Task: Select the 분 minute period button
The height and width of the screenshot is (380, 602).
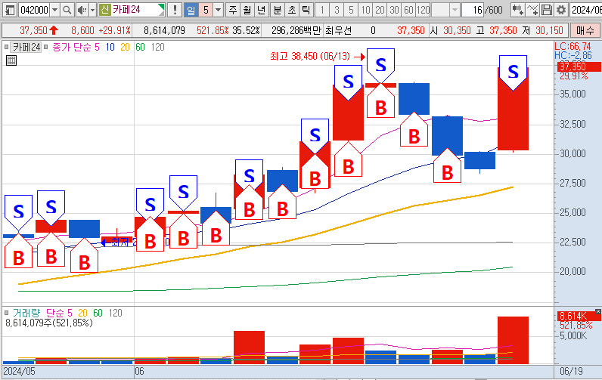Action: pos(278,10)
